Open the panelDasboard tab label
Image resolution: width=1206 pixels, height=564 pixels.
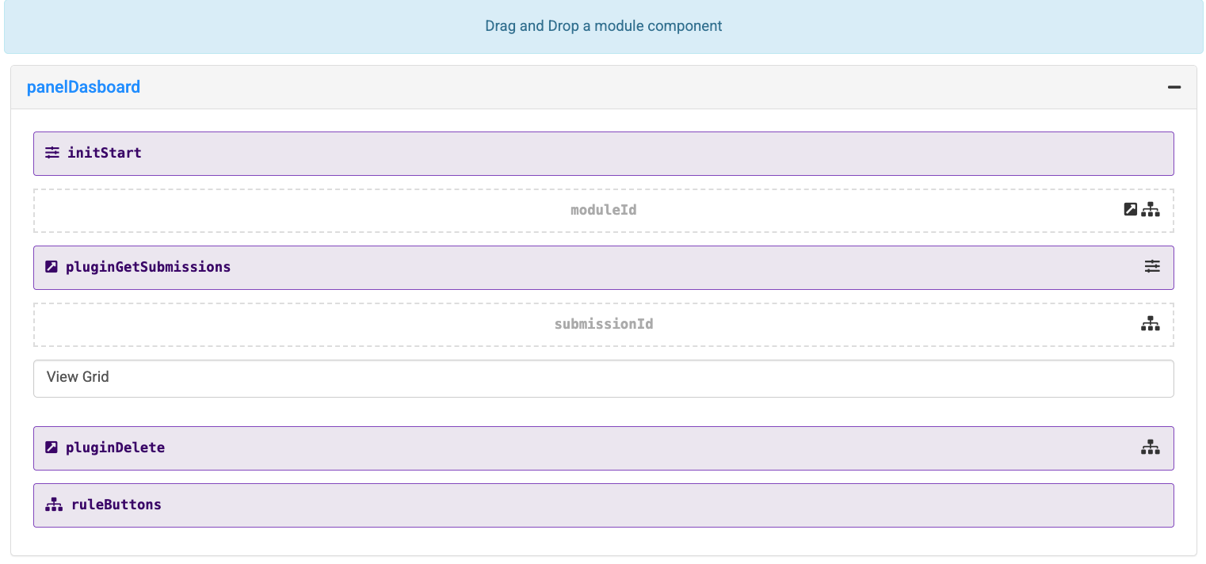point(84,87)
